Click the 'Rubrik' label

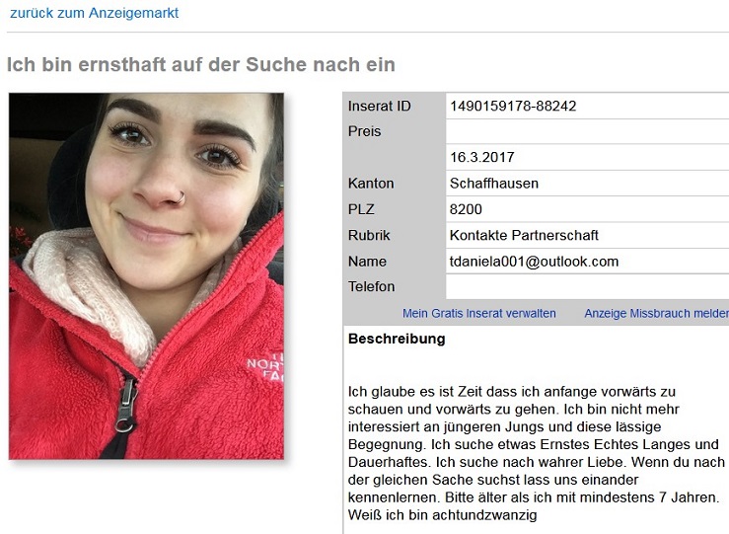click(369, 235)
